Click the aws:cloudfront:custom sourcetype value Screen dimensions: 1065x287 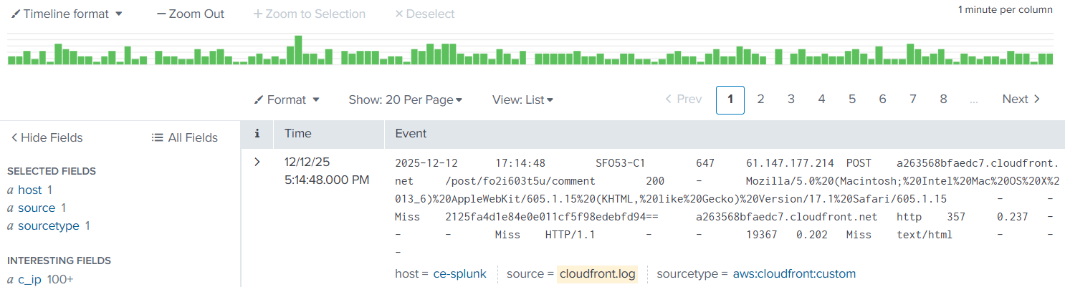tap(794, 273)
